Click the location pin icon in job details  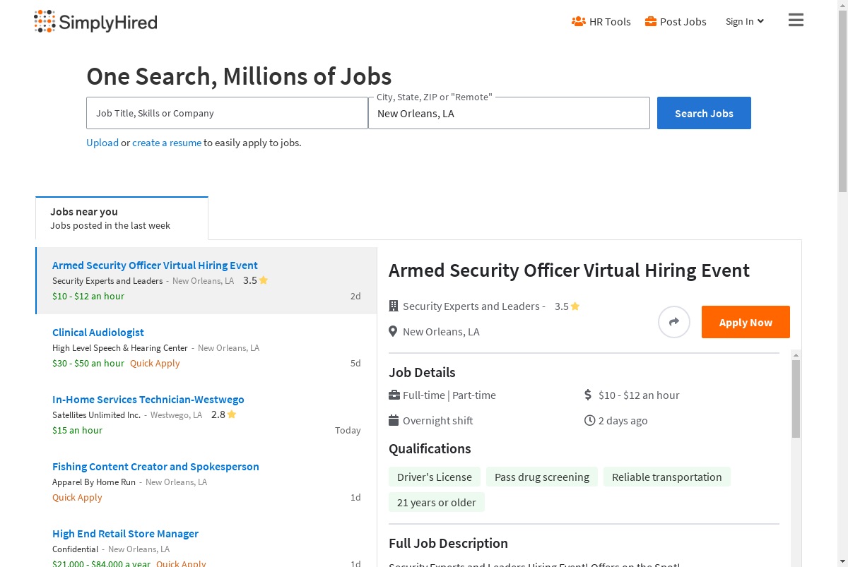click(394, 331)
